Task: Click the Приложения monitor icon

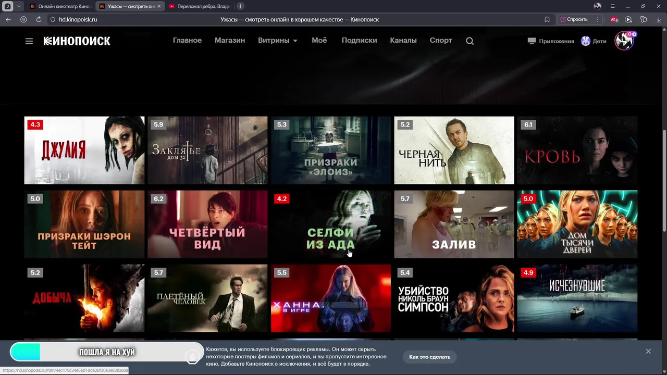Action: 532,41
